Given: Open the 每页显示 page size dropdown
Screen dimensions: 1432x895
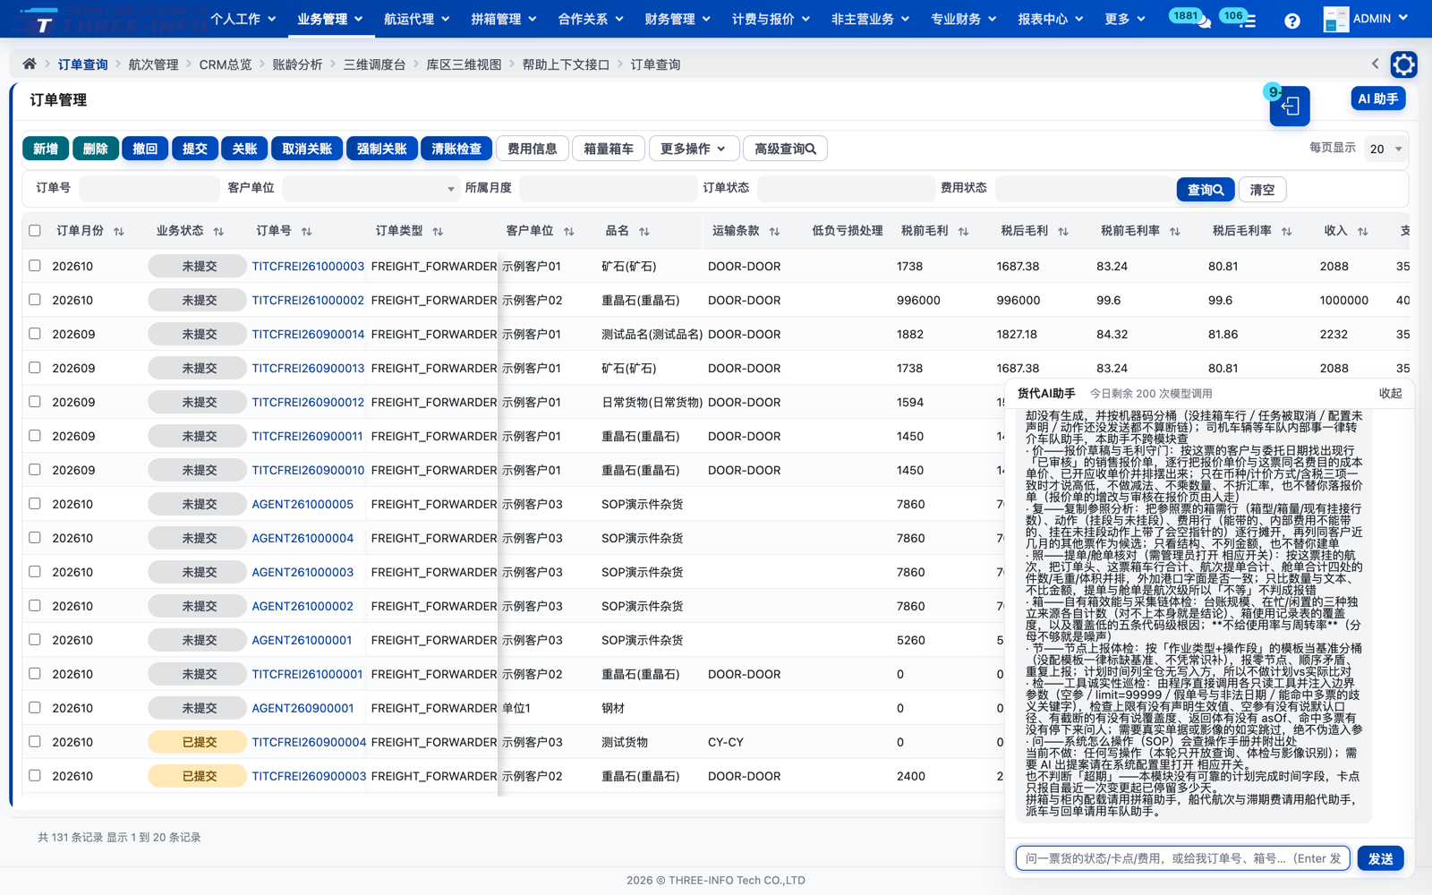Looking at the screenshot, I should click(1385, 149).
